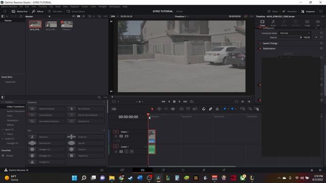Open Composite Mode Normal dropdown
This screenshot has width=326, height=183.
(295, 33)
